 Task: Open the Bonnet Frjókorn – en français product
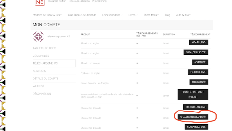click(95, 83)
